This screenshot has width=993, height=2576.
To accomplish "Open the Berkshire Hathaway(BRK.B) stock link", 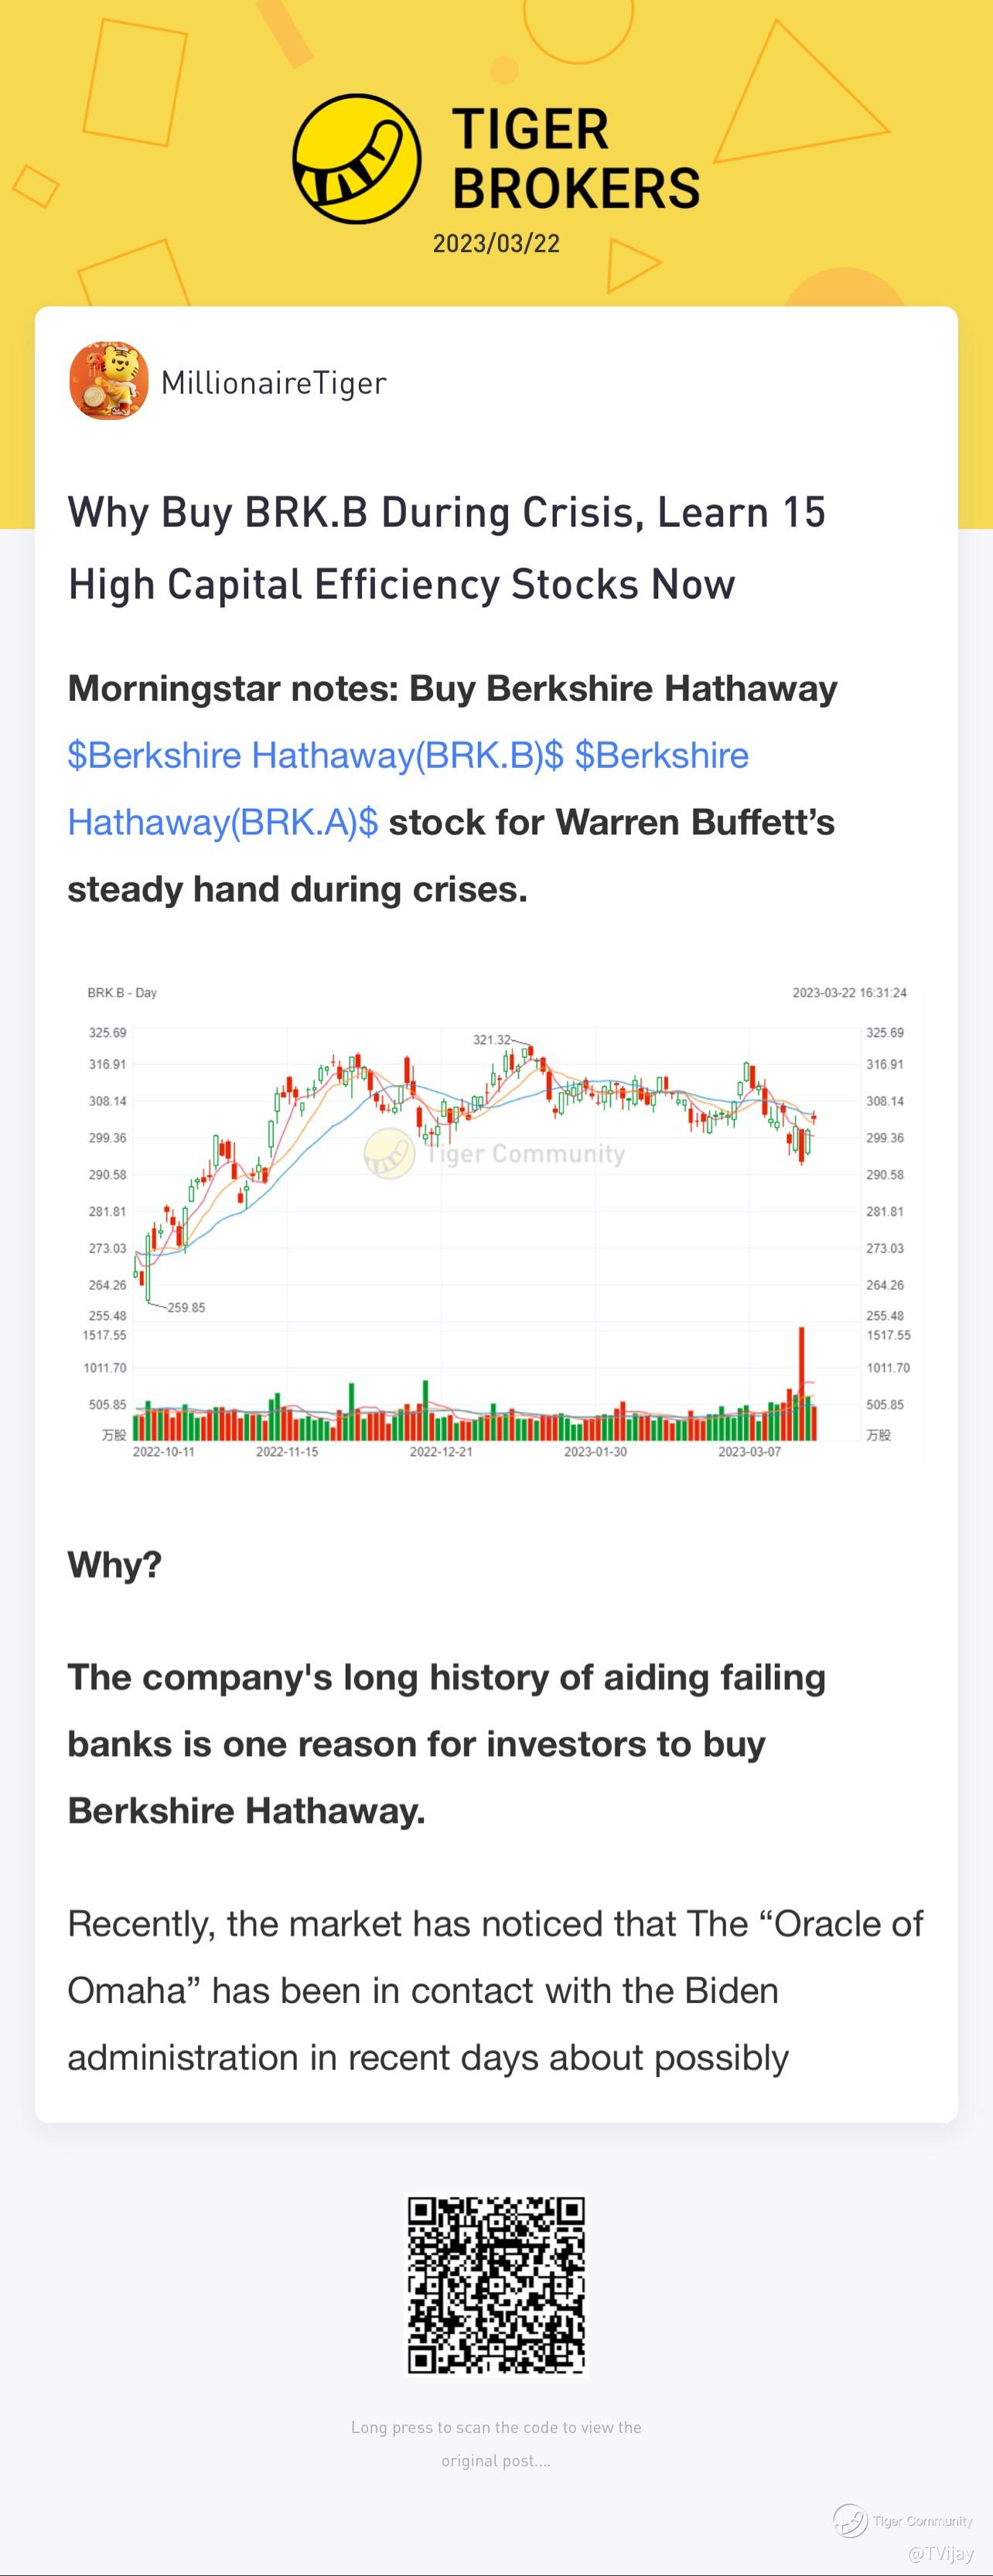I will 315,755.
